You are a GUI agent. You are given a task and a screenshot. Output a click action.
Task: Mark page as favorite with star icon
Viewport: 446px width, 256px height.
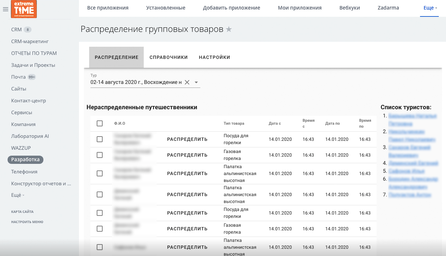pyautogui.click(x=229, y=29)
